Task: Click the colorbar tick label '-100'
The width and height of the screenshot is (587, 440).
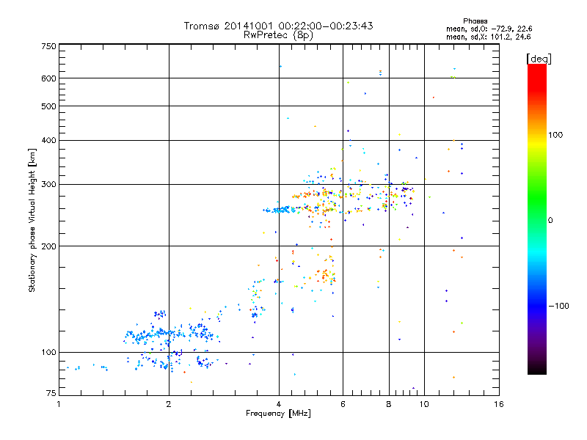Action: [x=558, y=306]
